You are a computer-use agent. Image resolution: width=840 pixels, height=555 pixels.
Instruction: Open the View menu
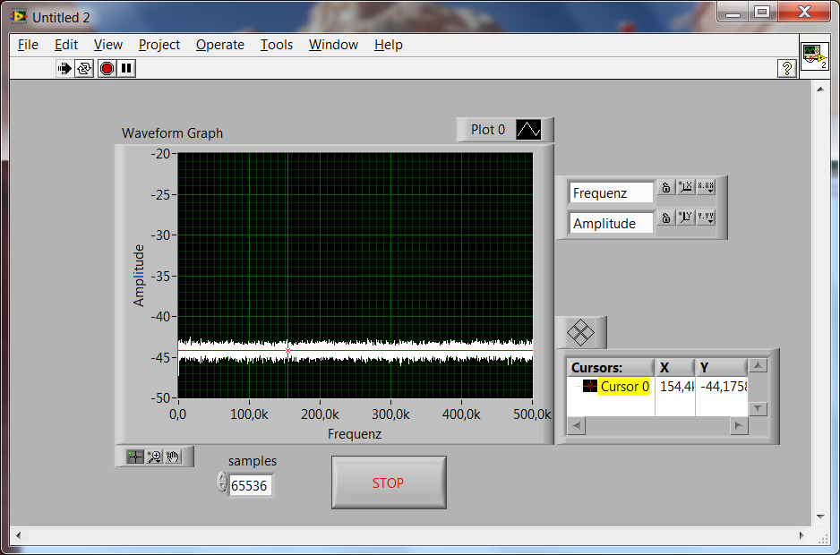108,45
